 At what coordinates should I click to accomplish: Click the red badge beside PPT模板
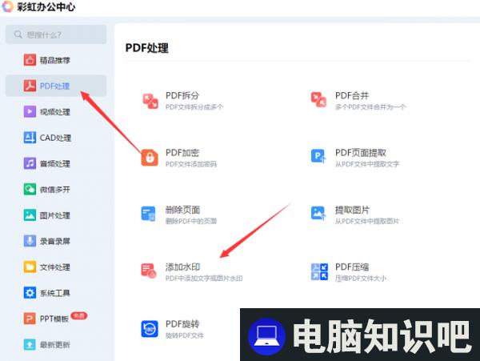pyautogui.click(x=79, y=315)
